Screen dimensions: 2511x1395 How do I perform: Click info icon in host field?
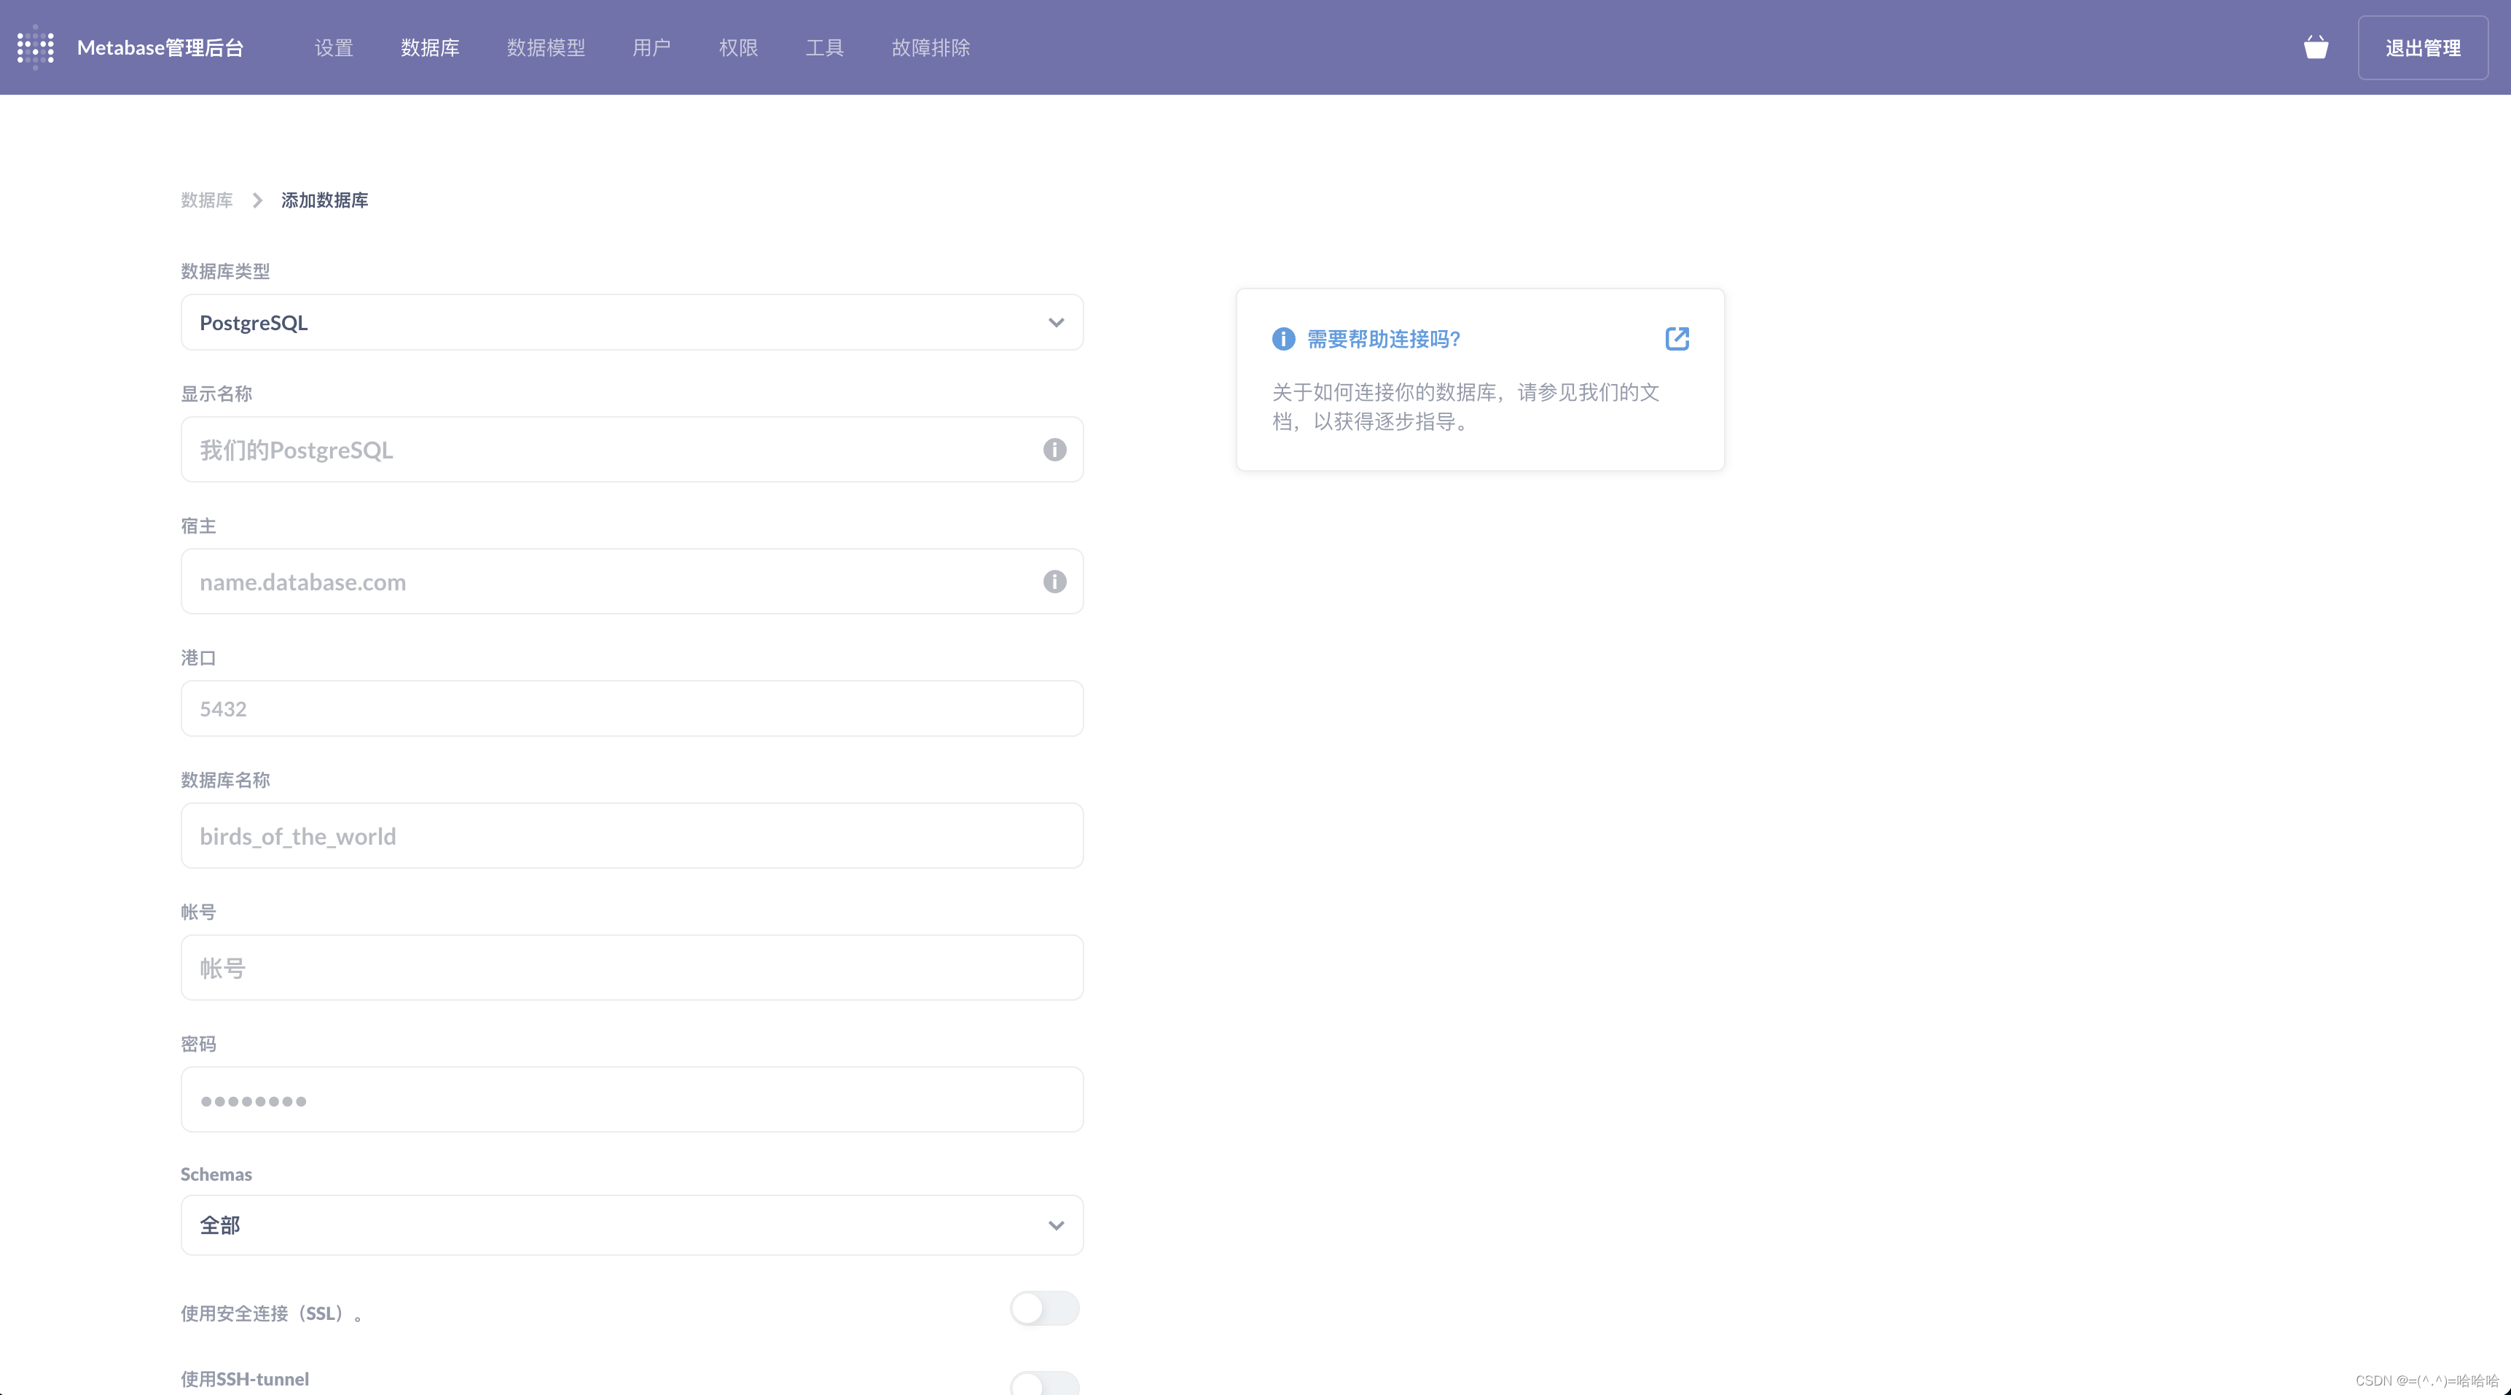(x=1054, y=582)
